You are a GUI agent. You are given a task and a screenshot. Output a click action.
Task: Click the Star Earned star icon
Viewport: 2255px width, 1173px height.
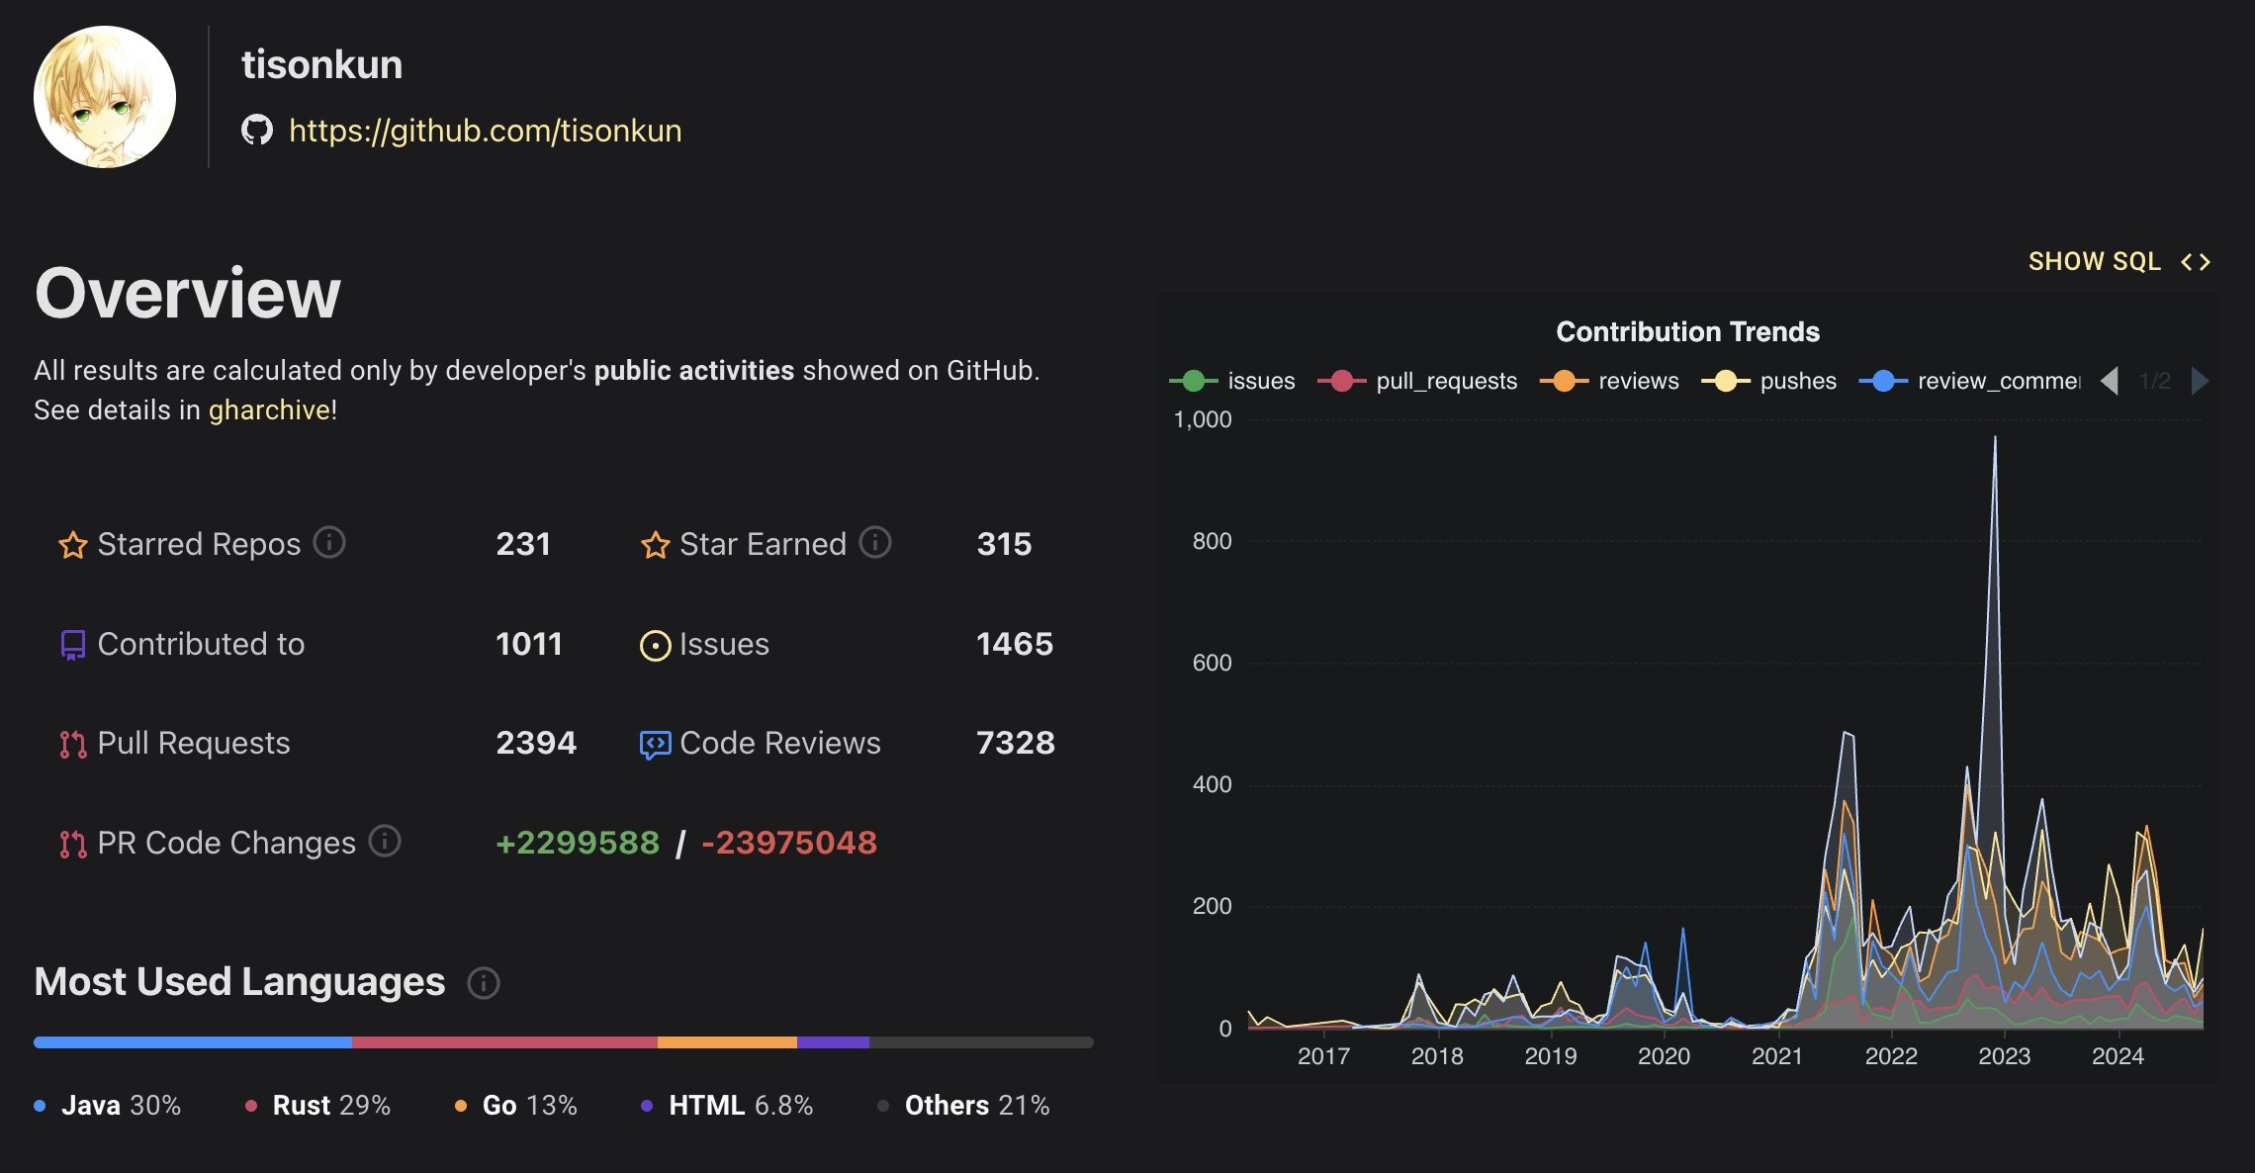click(656, 545)
